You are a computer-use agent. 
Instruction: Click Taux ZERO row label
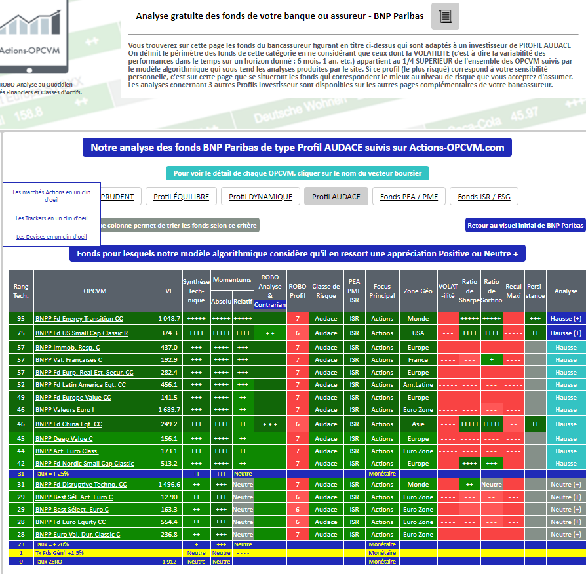pos(49,562)
